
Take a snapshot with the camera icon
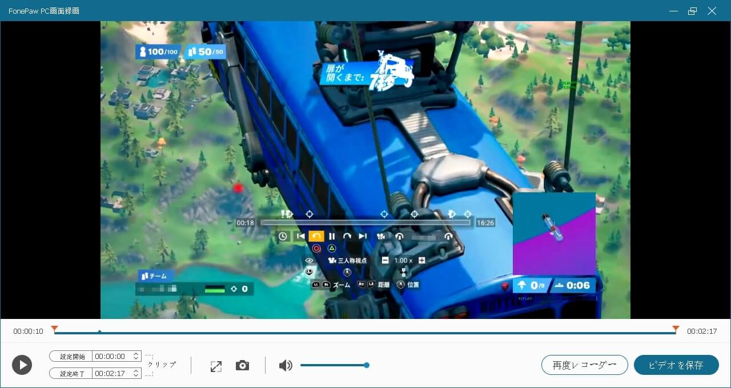click(x=242, y=365)
